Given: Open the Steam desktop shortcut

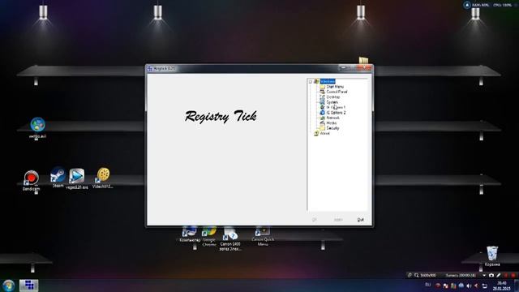Looking at the screenshot, I should tap(58, 177).
